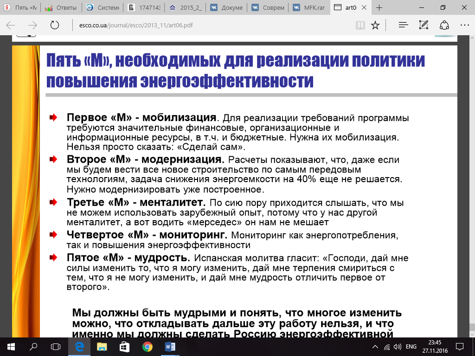Open Microsoft Word from taskbar

click(x=170, y=347)
